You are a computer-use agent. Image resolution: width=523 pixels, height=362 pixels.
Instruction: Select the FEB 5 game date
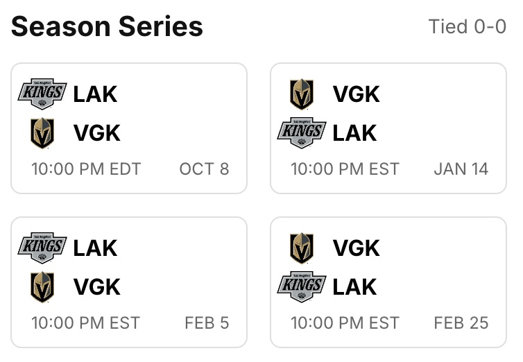click(207, 323)
